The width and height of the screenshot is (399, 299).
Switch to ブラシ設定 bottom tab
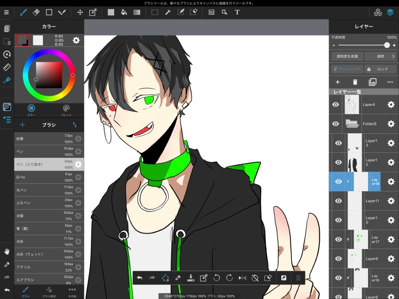pyautogui.click(x=49, y=292)
